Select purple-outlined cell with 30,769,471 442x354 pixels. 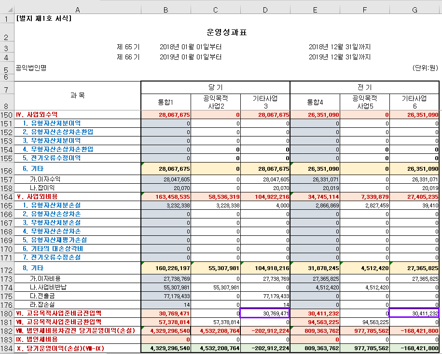tap(265, 313)
